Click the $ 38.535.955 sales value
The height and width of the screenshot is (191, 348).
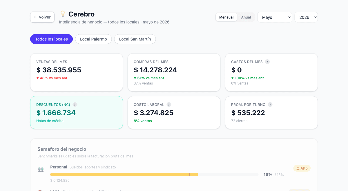click(x=59, y=70)
